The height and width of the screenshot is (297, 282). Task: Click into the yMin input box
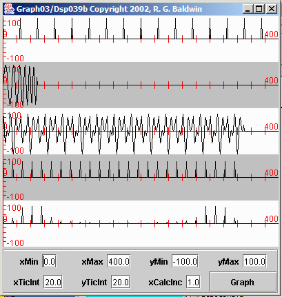185,261
